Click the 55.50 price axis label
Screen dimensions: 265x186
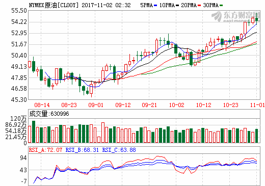pyautogui.click(x=19, y=11)
